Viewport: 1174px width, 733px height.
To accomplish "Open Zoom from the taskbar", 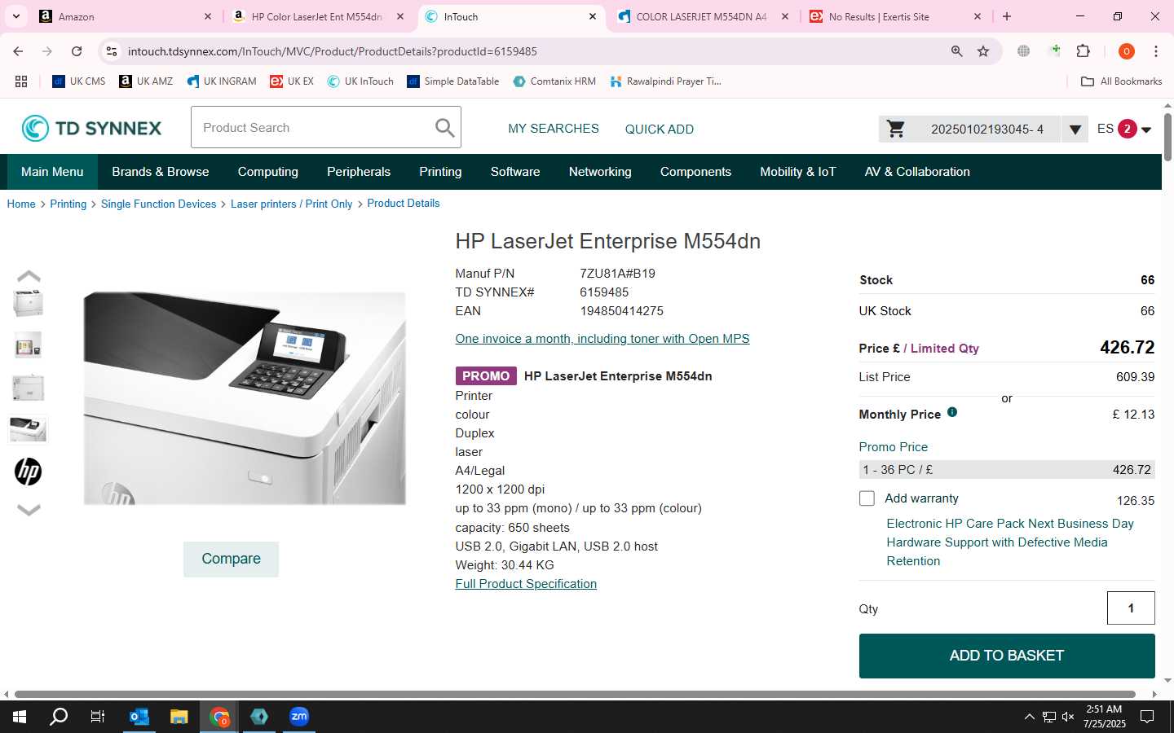I will [299, 717].
